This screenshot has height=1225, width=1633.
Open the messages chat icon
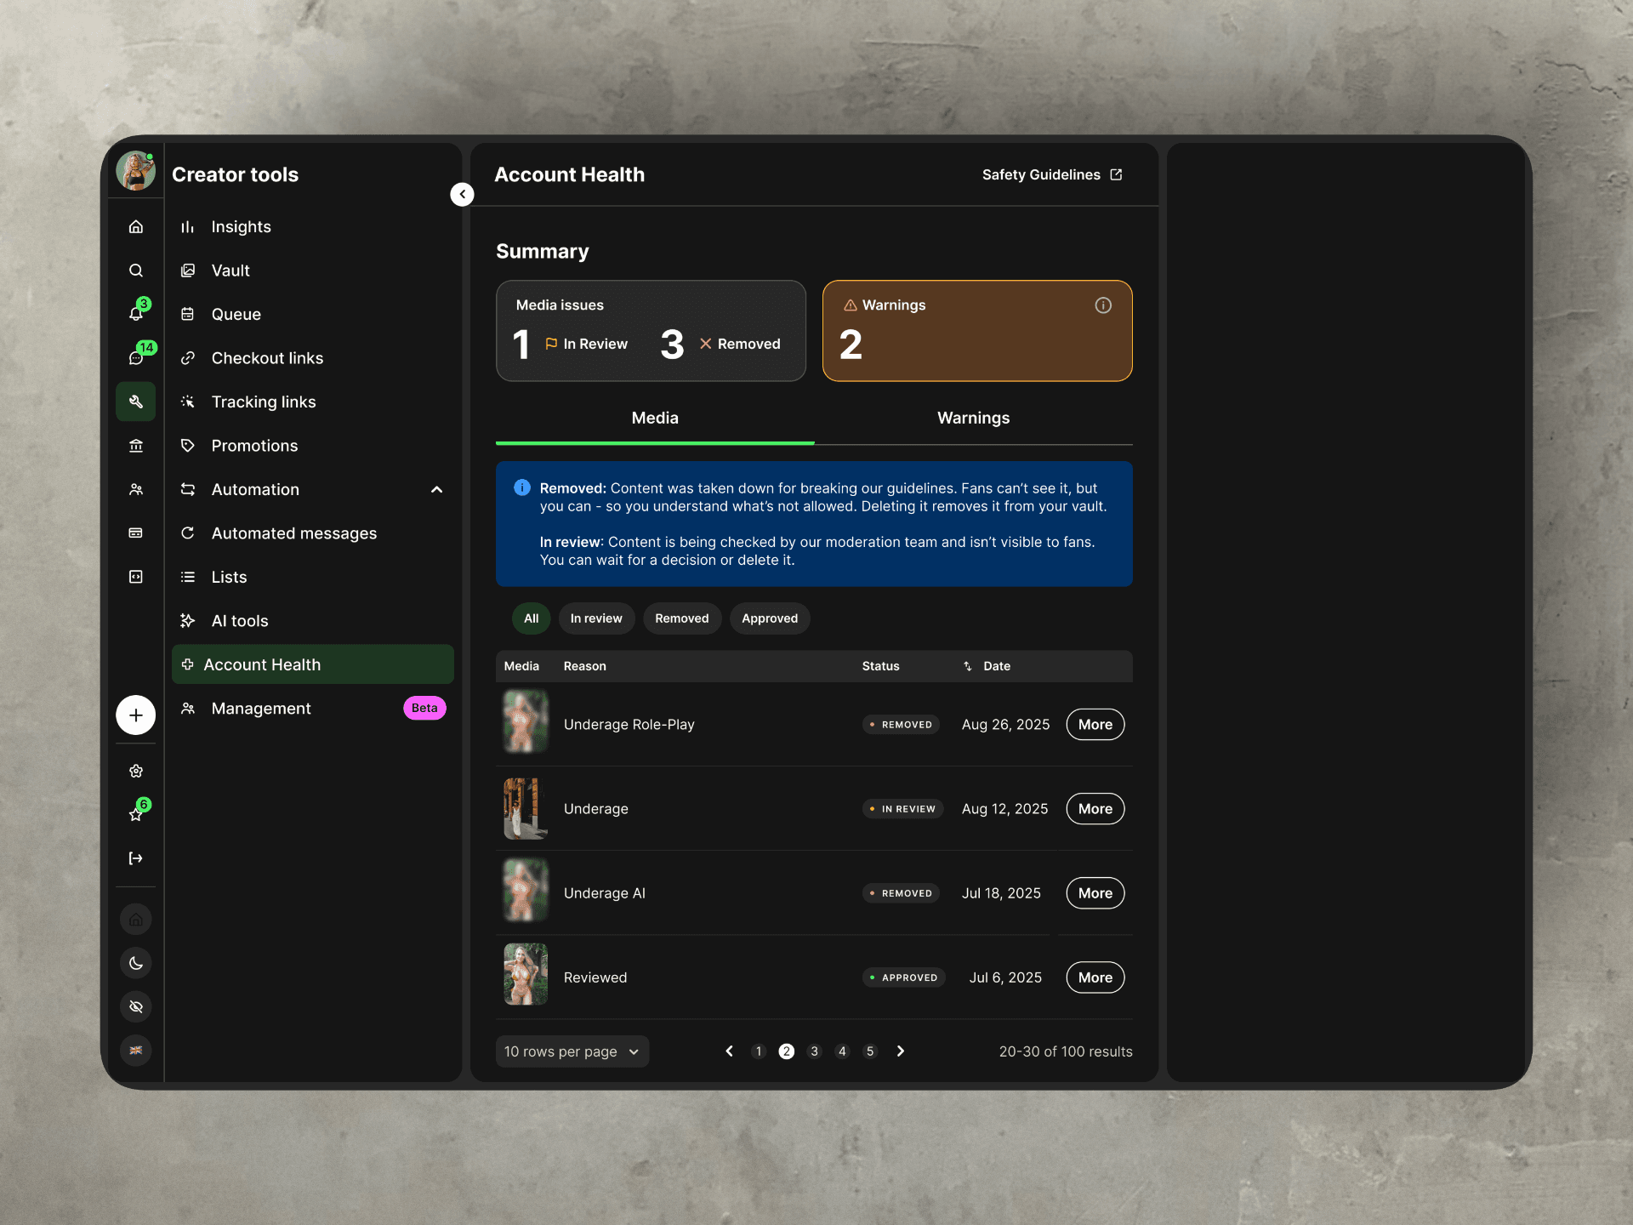point(136,357)
